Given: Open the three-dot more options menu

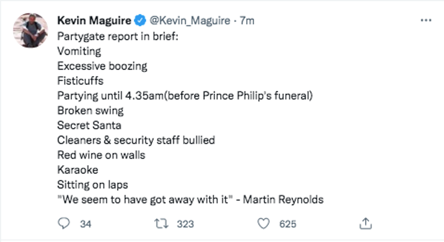Looking at the screenshot, I should tap(426, 21).
